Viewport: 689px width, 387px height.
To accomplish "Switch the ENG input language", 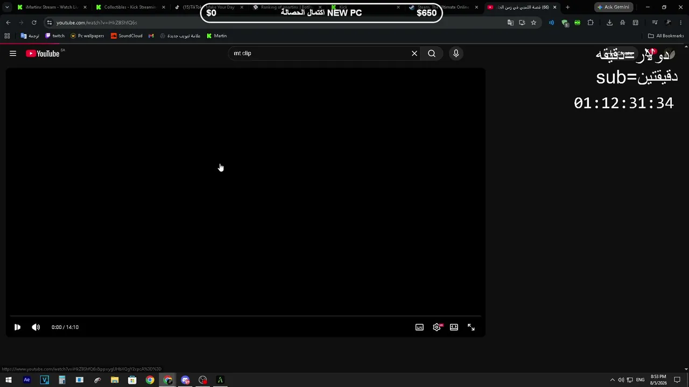I will 640,380.
